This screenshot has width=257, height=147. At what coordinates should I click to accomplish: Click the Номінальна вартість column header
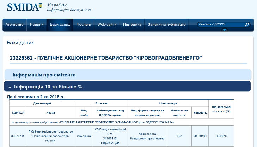[x=179, y=113]
